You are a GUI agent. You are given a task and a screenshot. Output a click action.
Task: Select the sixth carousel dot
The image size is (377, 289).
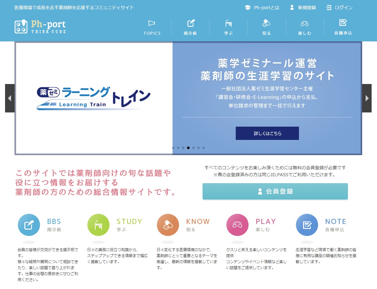point(198,148)
